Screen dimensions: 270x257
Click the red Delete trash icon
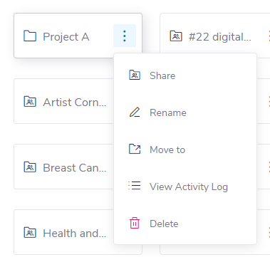[135, 223]
